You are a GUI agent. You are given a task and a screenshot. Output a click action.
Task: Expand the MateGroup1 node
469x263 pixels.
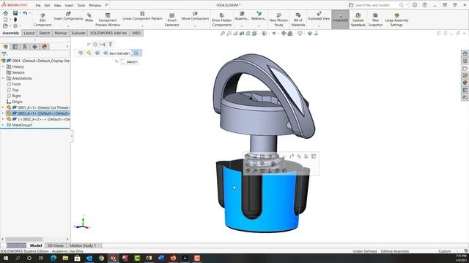tap(3, 125)
